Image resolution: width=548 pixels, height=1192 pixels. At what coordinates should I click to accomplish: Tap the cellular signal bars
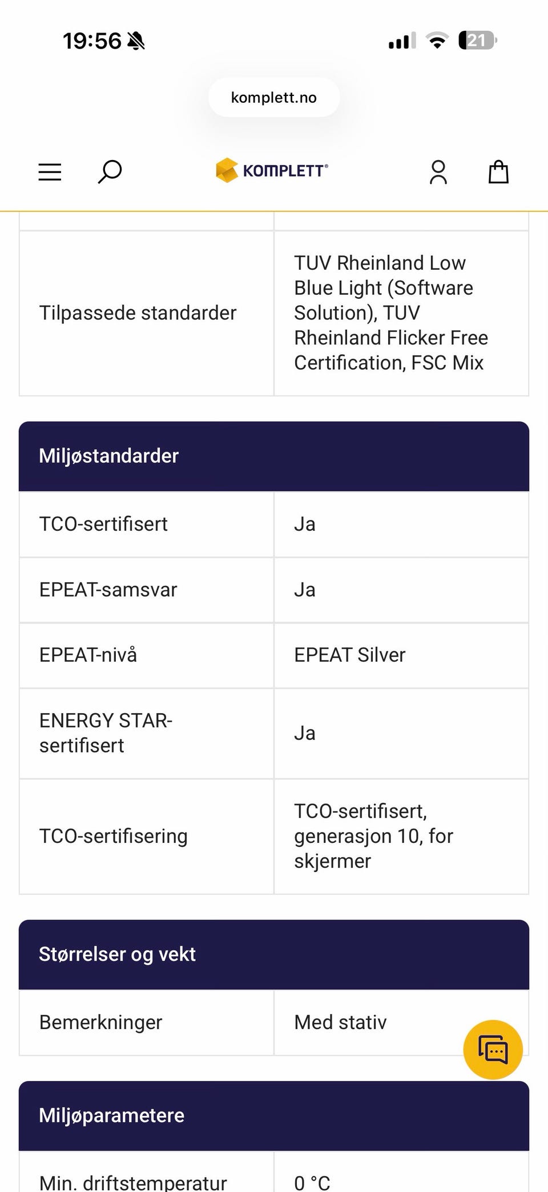[402, 41]
